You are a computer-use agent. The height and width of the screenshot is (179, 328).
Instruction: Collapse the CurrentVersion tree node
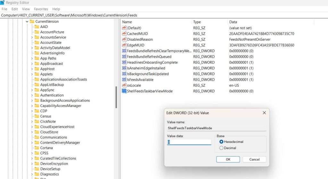(27, 22)
